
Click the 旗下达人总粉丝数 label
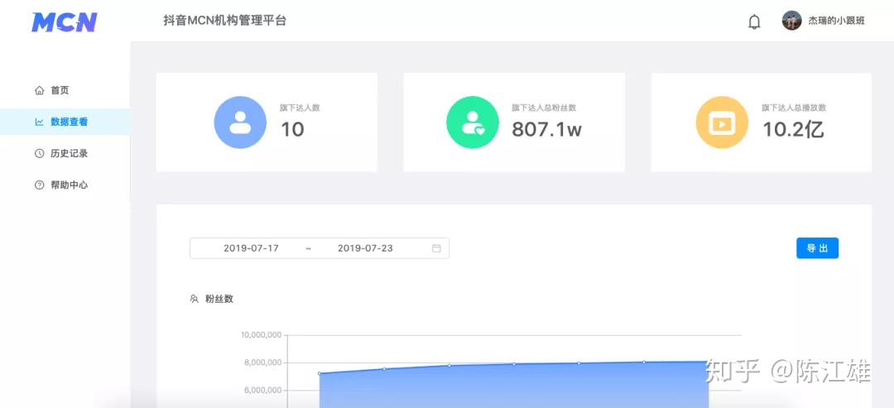click(x=544, y=107)
